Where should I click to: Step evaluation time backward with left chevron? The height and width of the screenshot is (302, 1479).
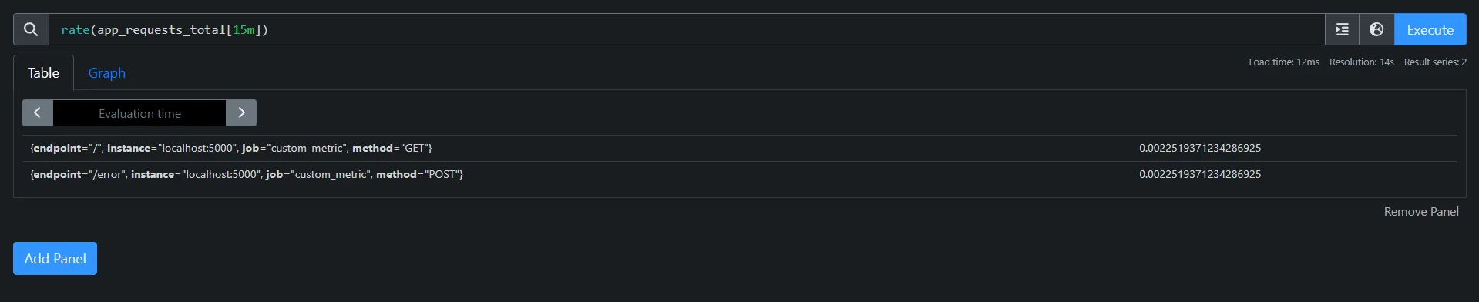click(x=37, y=112)
